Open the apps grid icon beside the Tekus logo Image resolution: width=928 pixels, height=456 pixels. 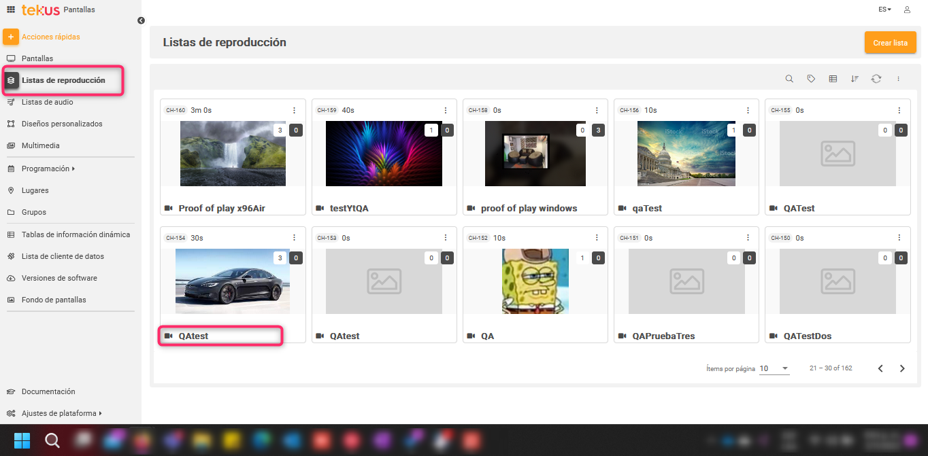click(11, 10)
